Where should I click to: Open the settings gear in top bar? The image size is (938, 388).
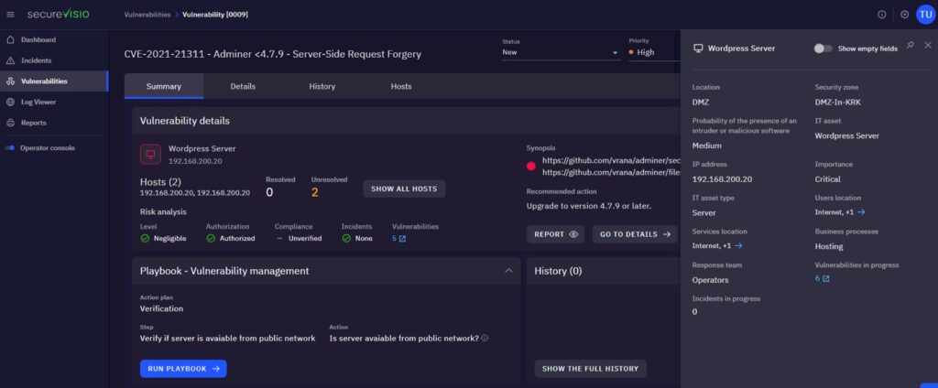(904, 15)
